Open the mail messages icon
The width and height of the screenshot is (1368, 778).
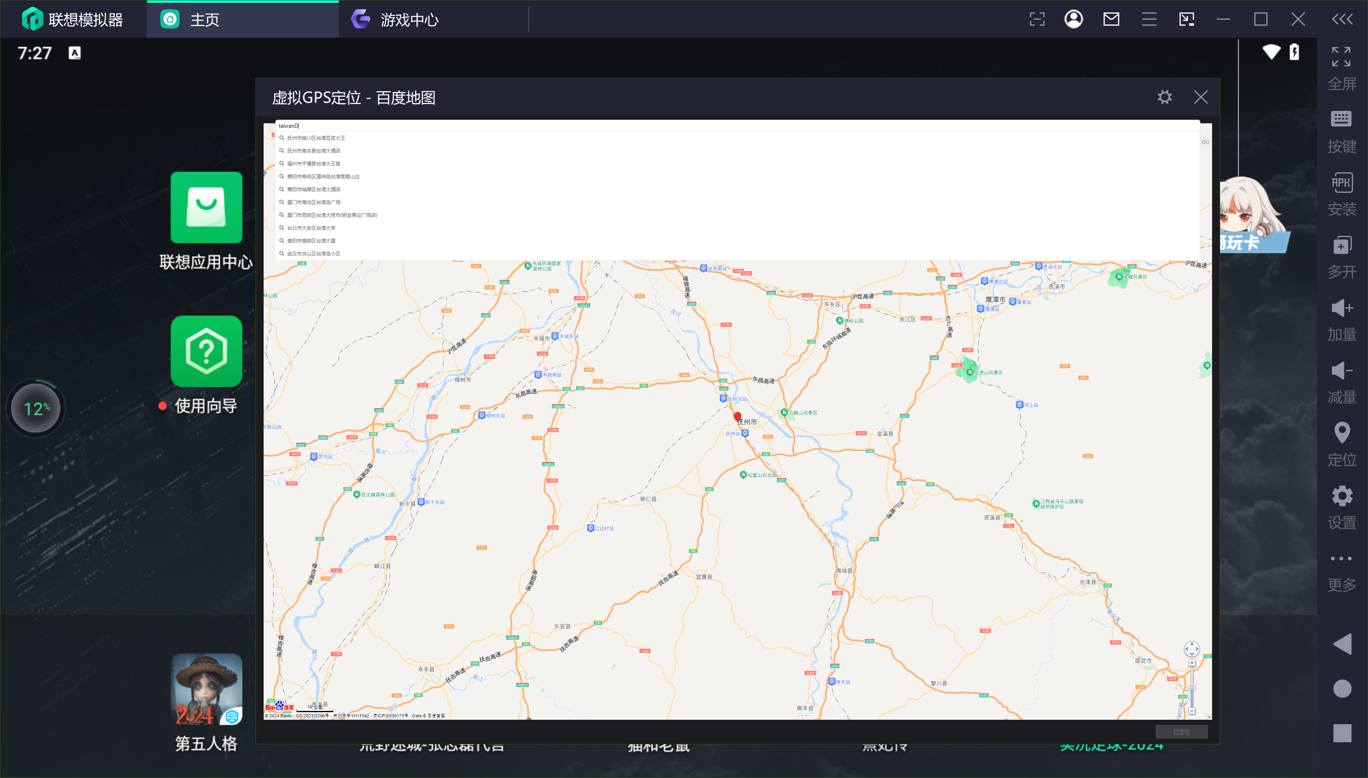click(1111, 19)
